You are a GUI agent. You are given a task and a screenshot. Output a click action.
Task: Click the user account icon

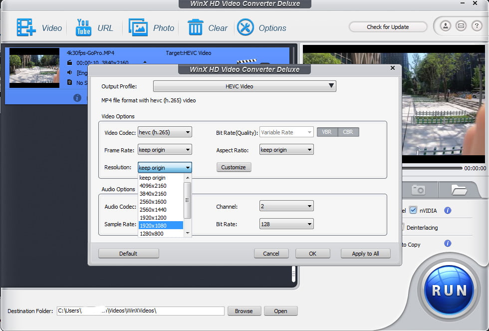coord(446,26)
